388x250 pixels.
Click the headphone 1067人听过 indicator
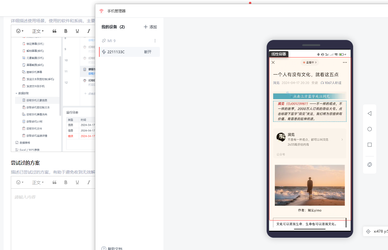tap(331, 83)
